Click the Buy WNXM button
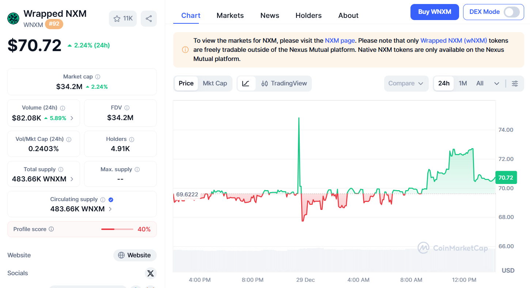The height and width of the screenshot is (288, 530). [x=434, y=12]
